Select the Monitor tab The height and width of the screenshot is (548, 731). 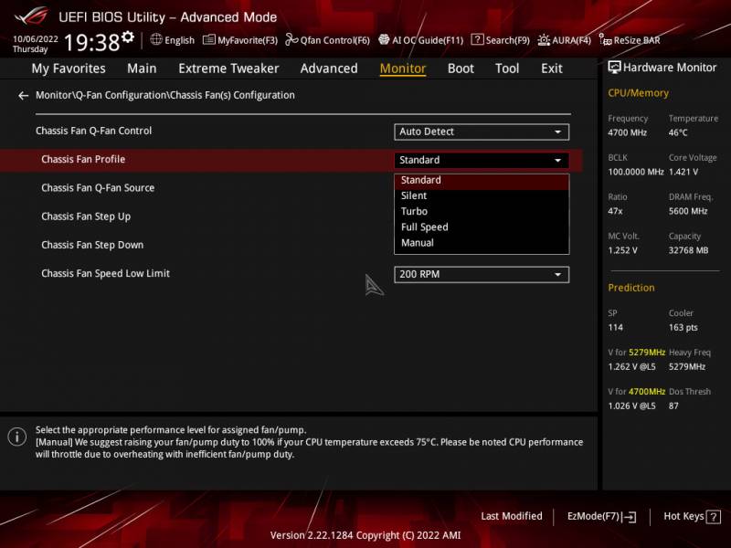point(403,68)
